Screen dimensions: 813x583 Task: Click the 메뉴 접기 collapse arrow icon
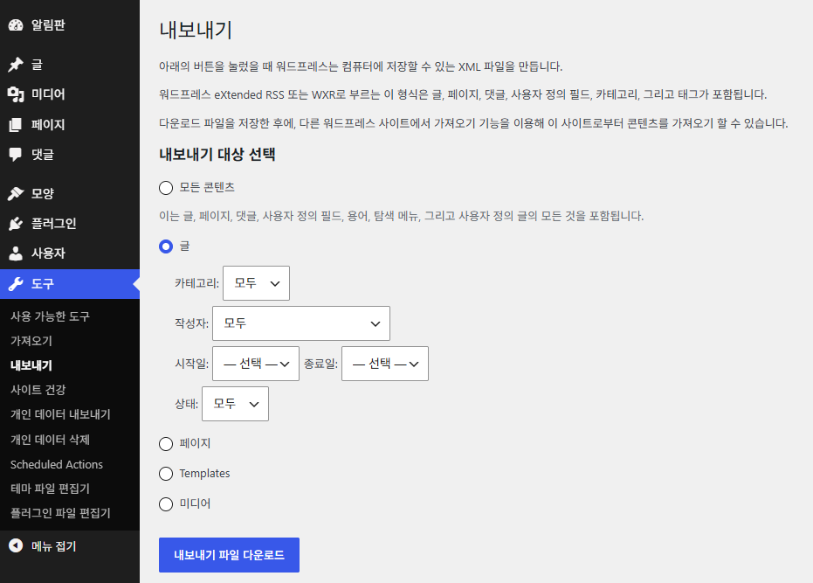pos(16,545)
